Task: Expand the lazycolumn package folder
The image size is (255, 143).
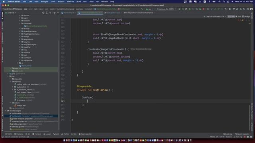Action: 20,39
